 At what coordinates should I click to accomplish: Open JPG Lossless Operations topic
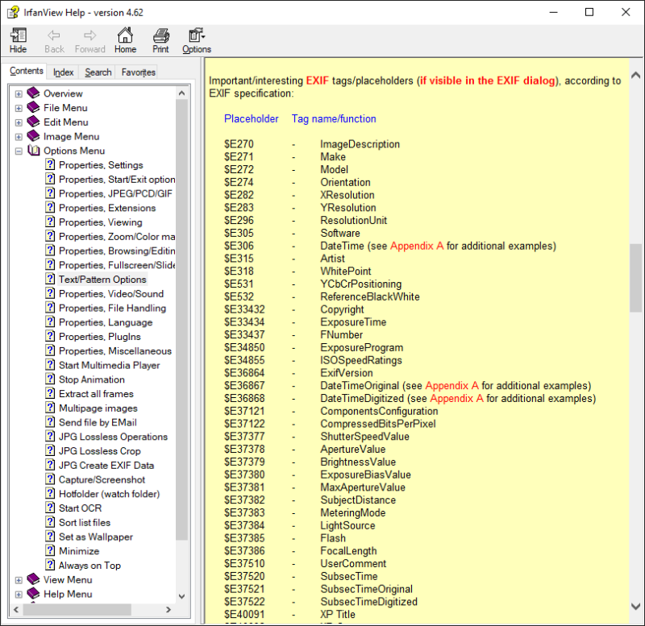pos(113,437)
